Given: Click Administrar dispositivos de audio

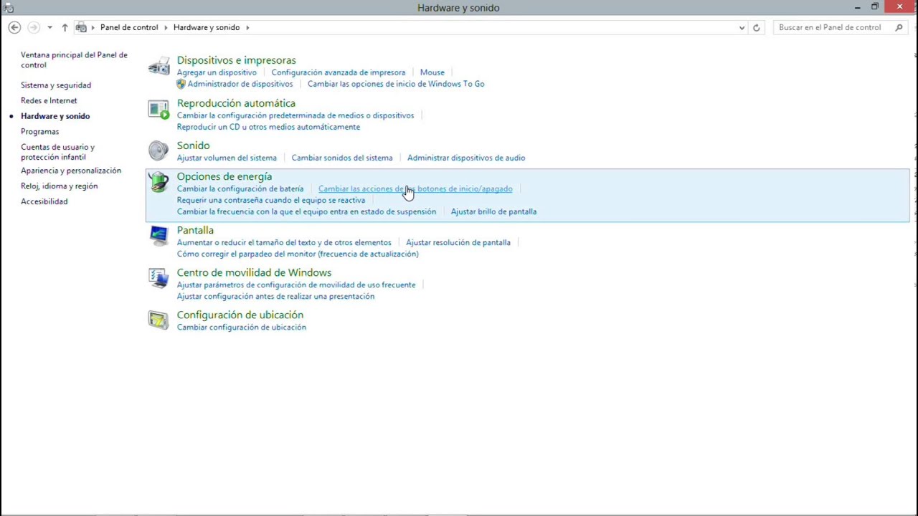Looking at the screenshot, I should pyautogui.click(x=466, y=158).
